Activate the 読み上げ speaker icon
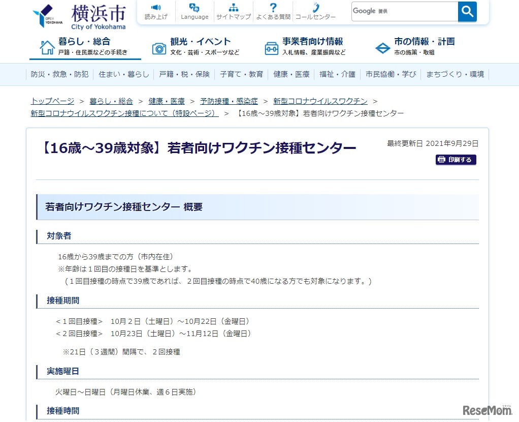The width and height of the screenshot is (519, 422). point(155,8)
